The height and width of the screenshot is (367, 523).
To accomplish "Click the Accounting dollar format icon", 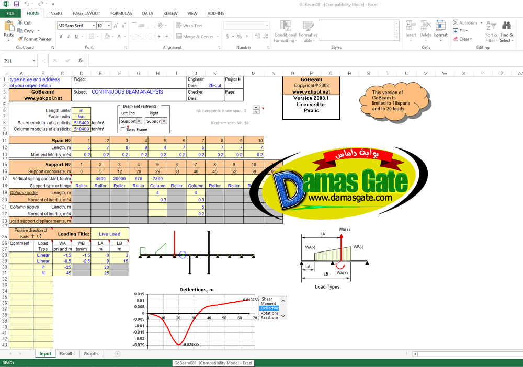I will [x=228, y=36].
